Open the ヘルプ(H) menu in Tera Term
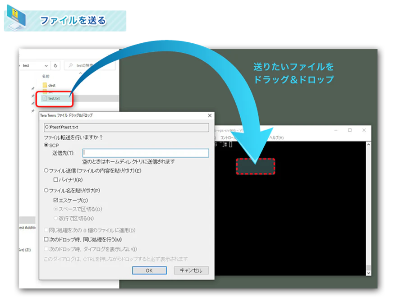Screen dimensions: 399x306 pyautogui.click(x=277, y=137)
